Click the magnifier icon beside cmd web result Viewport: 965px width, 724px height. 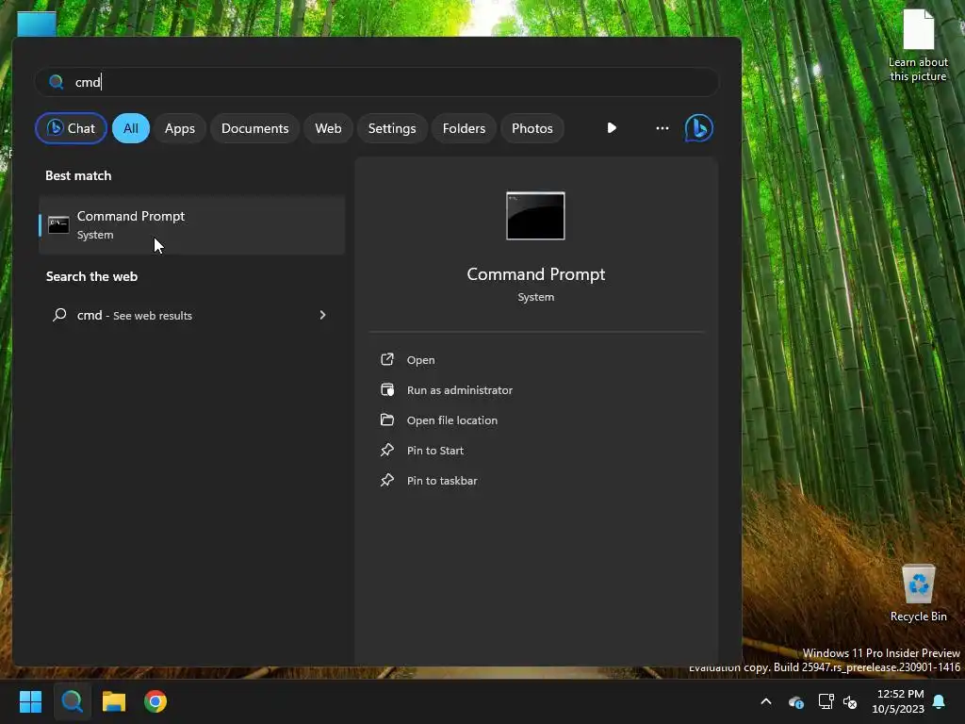[x=59, y=315]
